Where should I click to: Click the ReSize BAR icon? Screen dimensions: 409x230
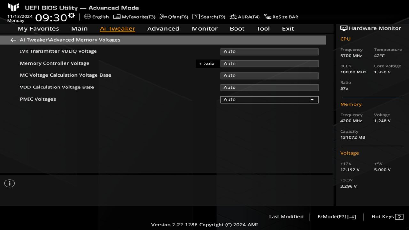click(268, 17)
